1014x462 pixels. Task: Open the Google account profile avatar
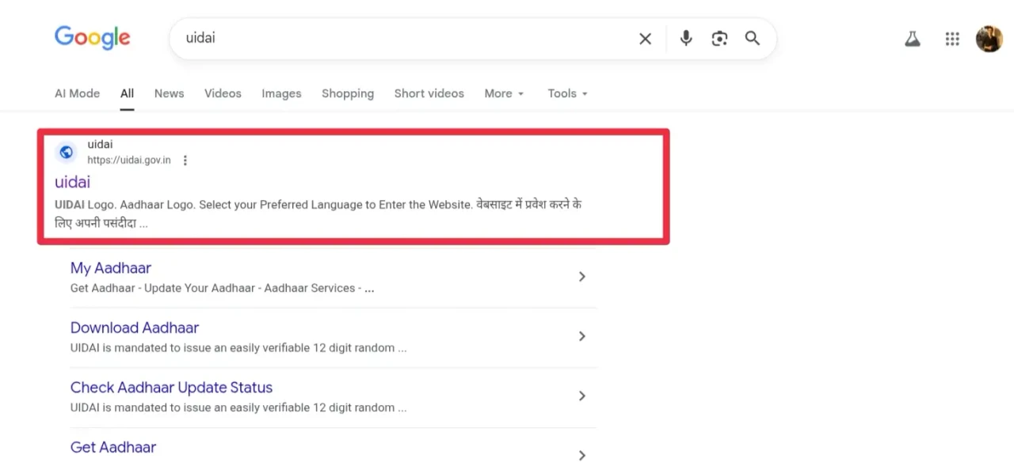point(989,39)
